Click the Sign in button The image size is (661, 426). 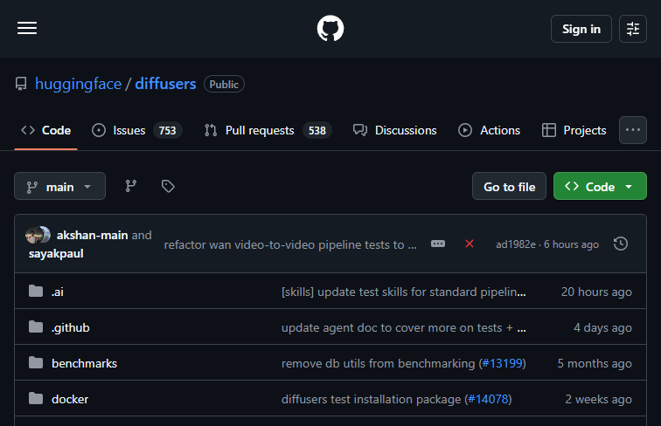581,29
